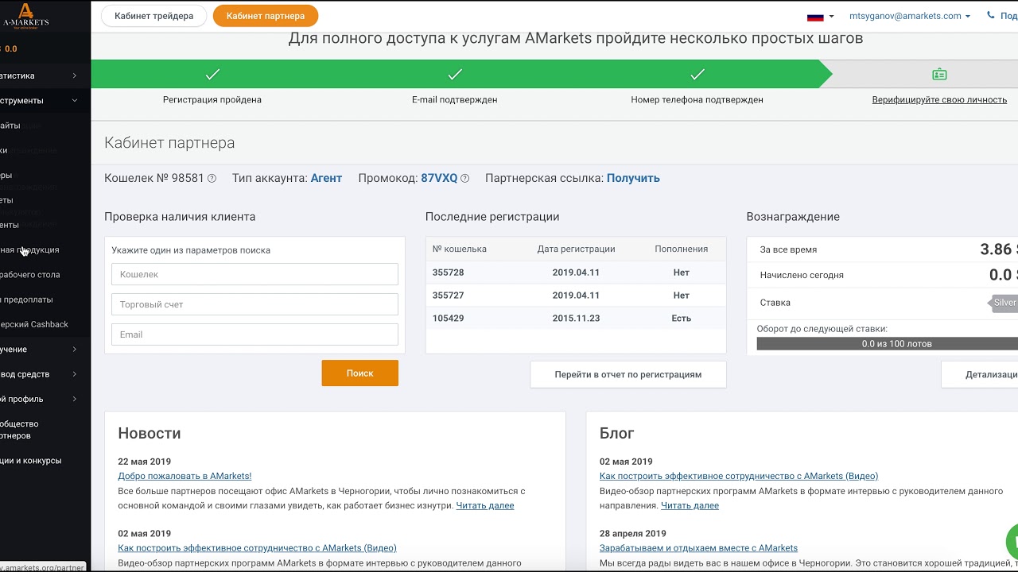The image size is (1018, 572).
Task: Select wallet 355728 row
Action: pos(576,272)
